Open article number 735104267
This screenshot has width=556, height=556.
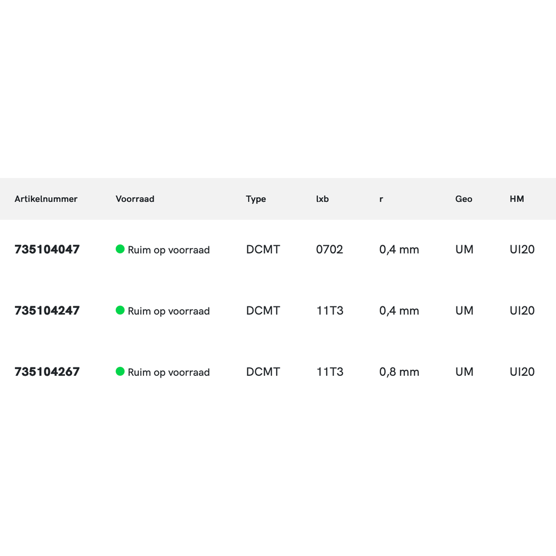[x=47, y=372]
